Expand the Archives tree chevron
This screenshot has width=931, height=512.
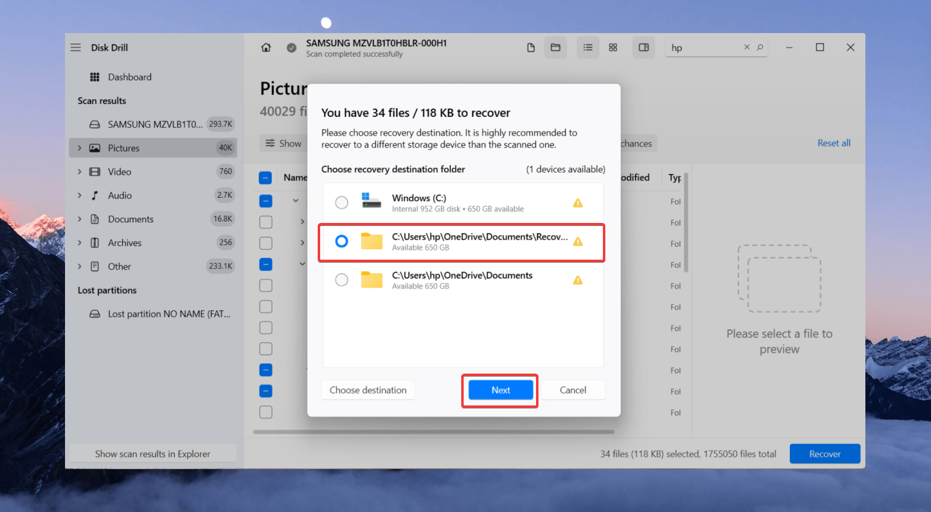79,243
